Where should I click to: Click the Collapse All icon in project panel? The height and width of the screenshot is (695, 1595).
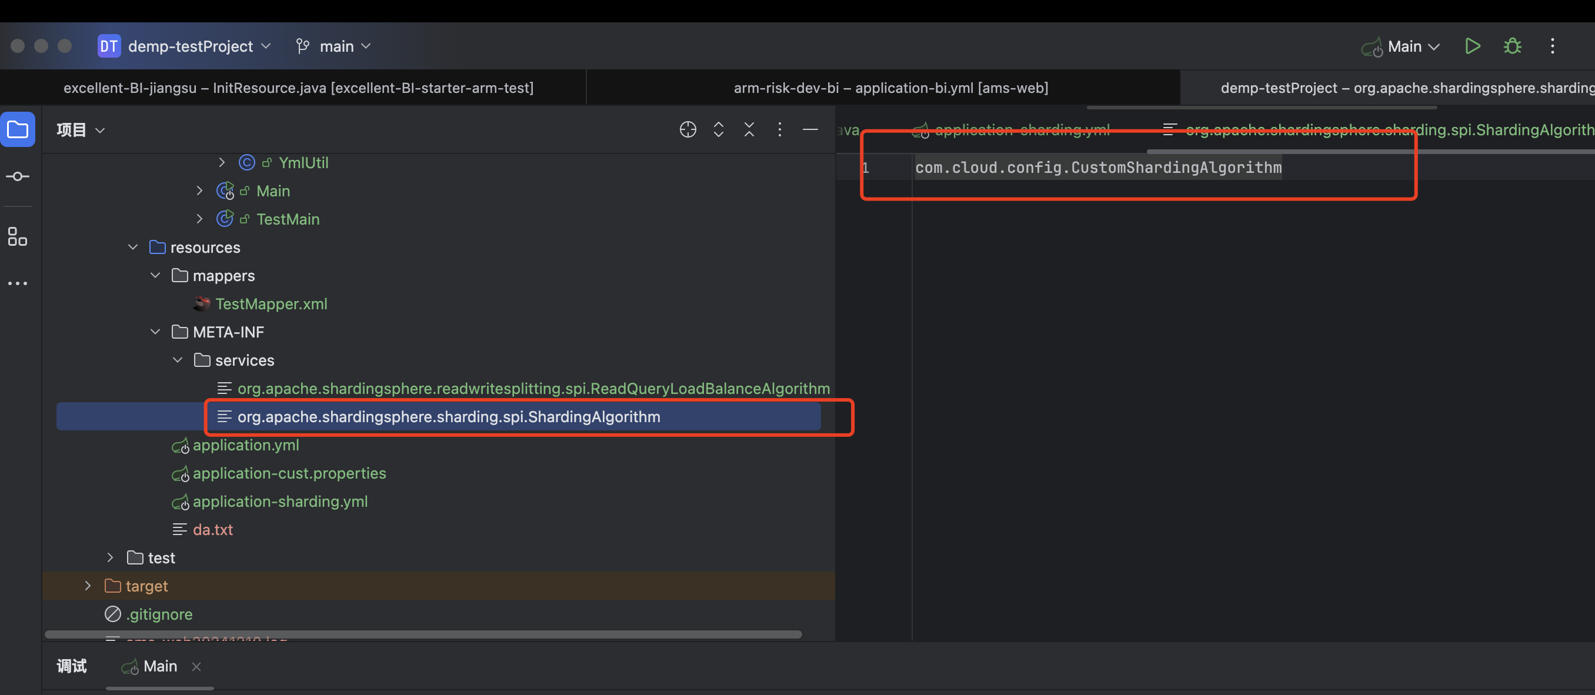click(x=749, y=130)
